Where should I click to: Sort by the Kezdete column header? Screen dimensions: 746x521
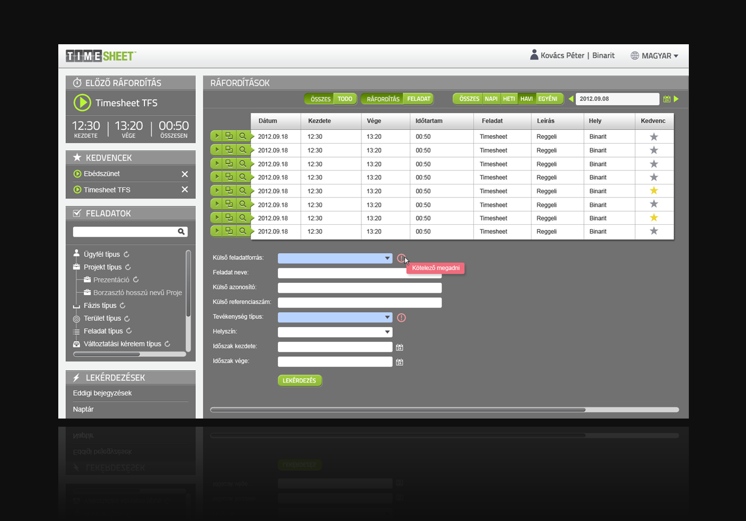pyautogui.click(x=331, y=121)
